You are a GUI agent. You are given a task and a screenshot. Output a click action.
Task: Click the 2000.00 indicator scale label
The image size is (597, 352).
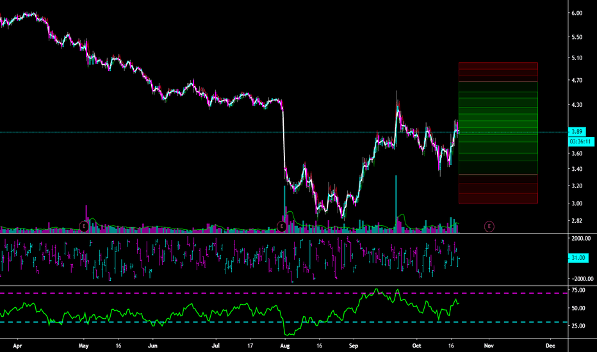[581, 238]
